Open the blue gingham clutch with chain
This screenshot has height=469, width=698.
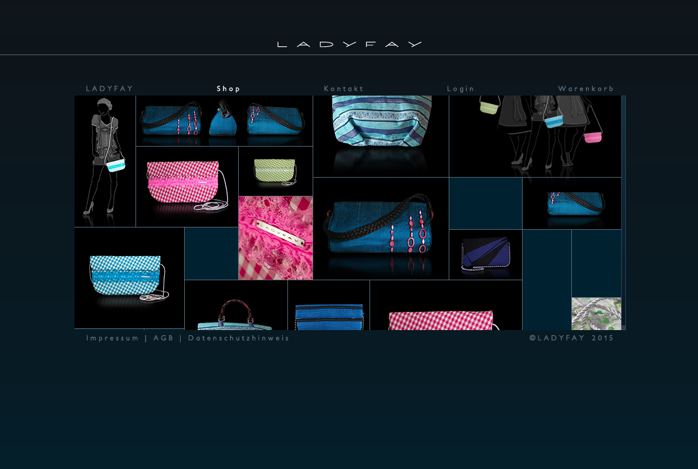129,278
